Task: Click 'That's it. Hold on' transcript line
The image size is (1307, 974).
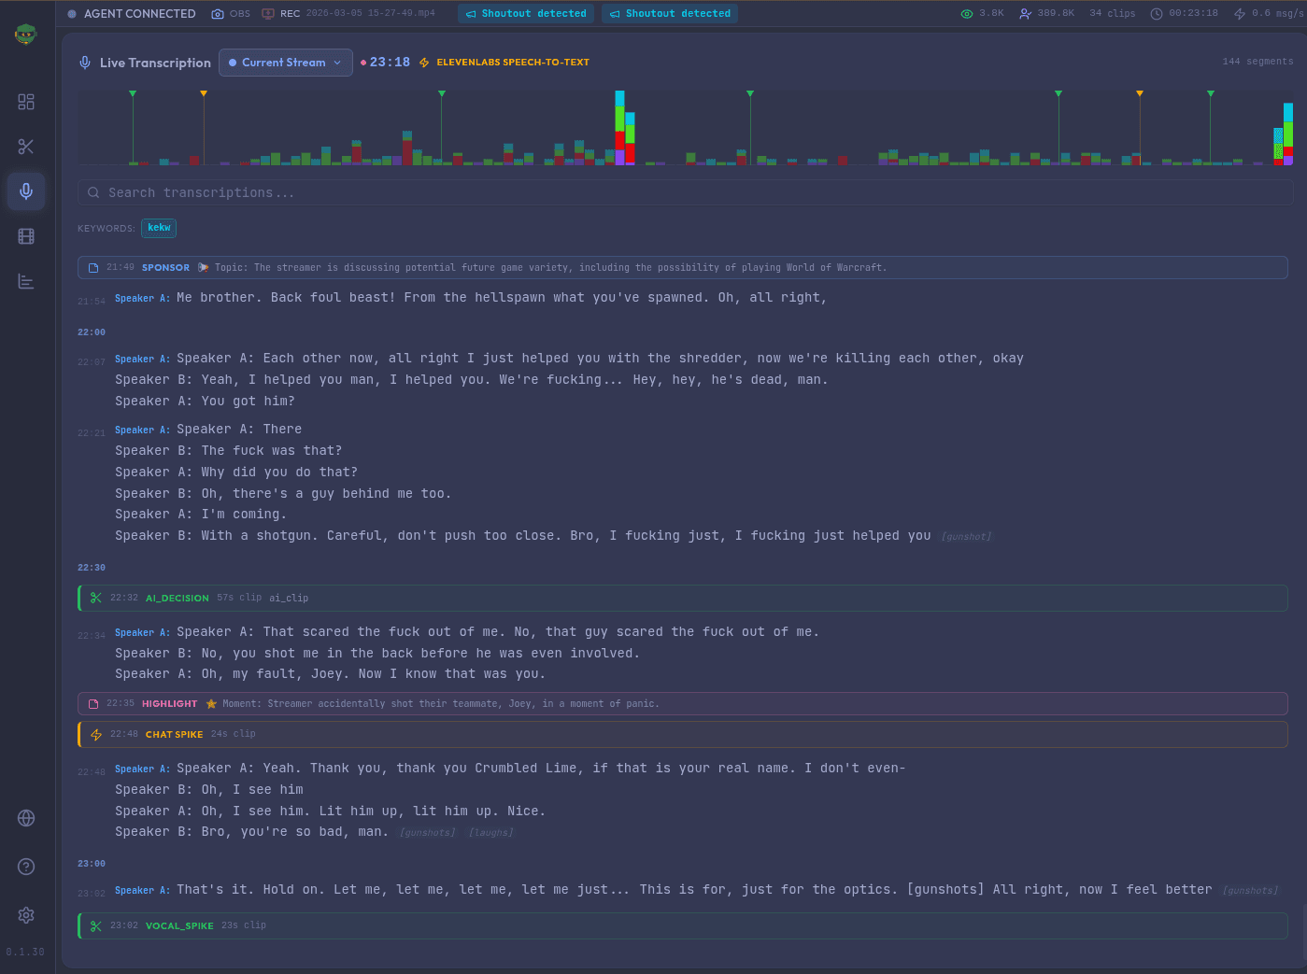Action: 694,890
